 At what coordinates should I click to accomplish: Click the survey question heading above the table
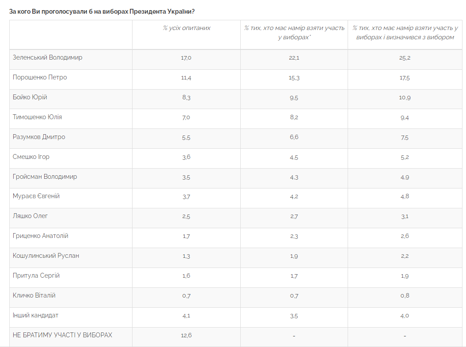pos(102,11)
